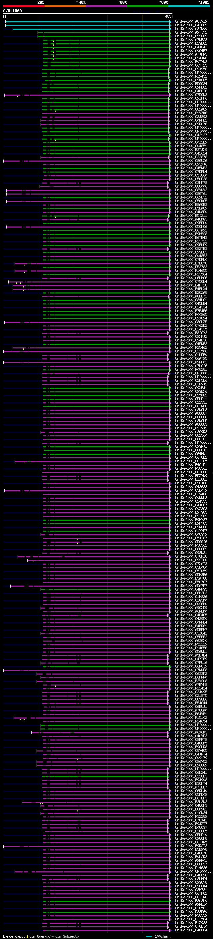Open hit UniRef100_A8IVZ9
Viewport: 213px width, 939px height.
pyautogui.click(x=191, y=22)
